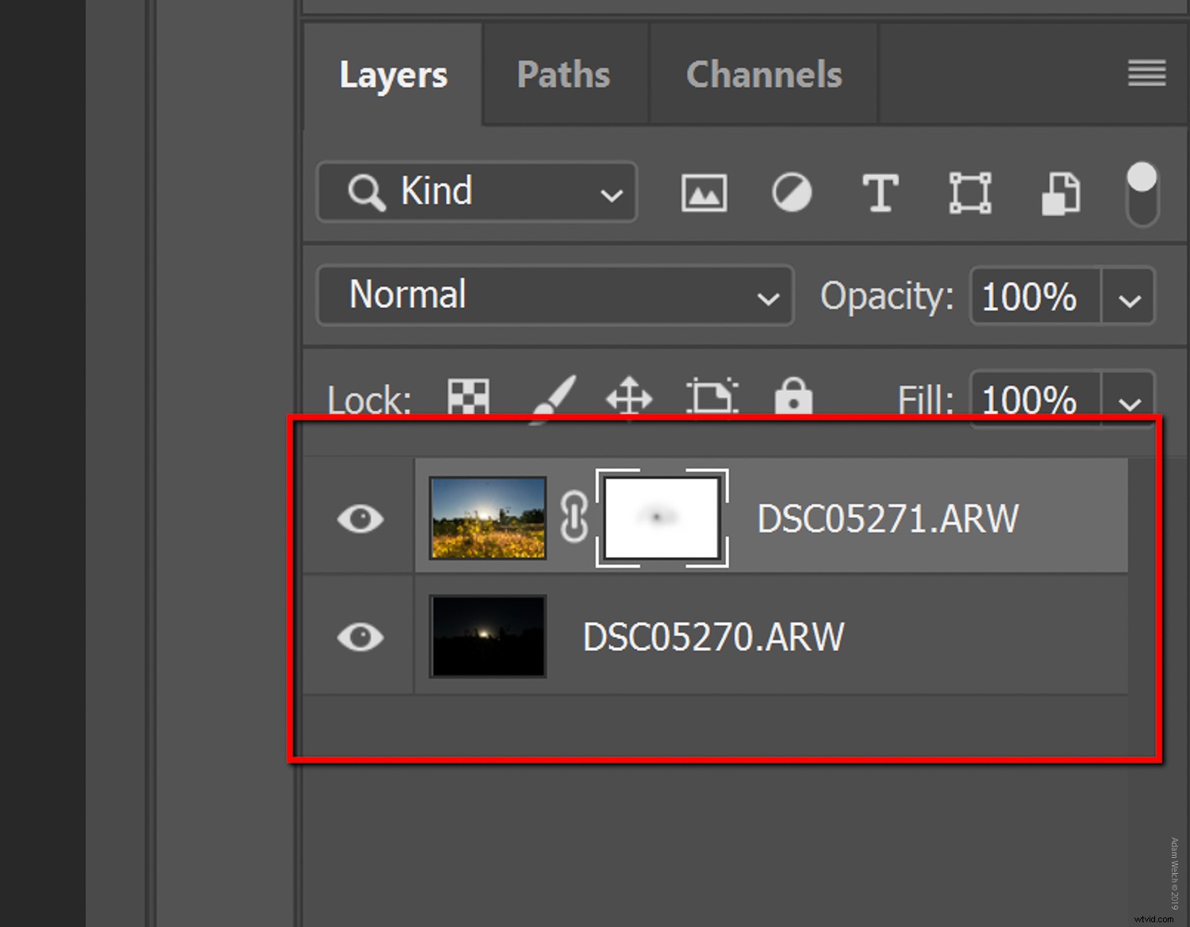Open the Fill value dropdown
Viewport: 1190px width, 927px height.
(x=1128, y=399)
